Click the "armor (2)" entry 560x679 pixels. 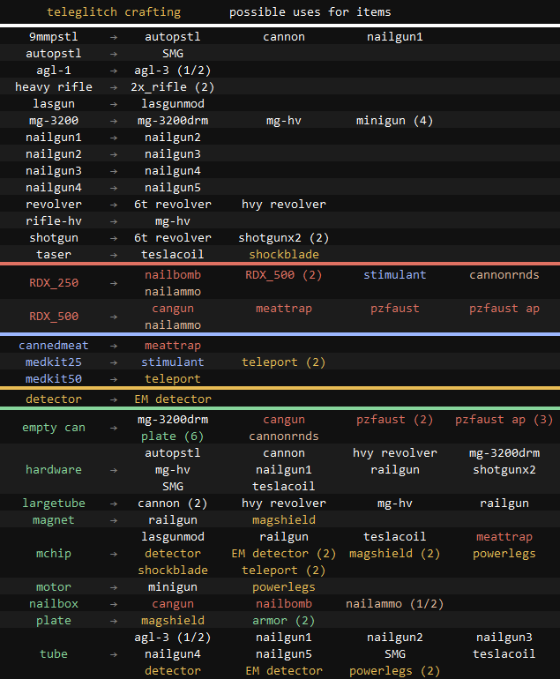point(284,621)
